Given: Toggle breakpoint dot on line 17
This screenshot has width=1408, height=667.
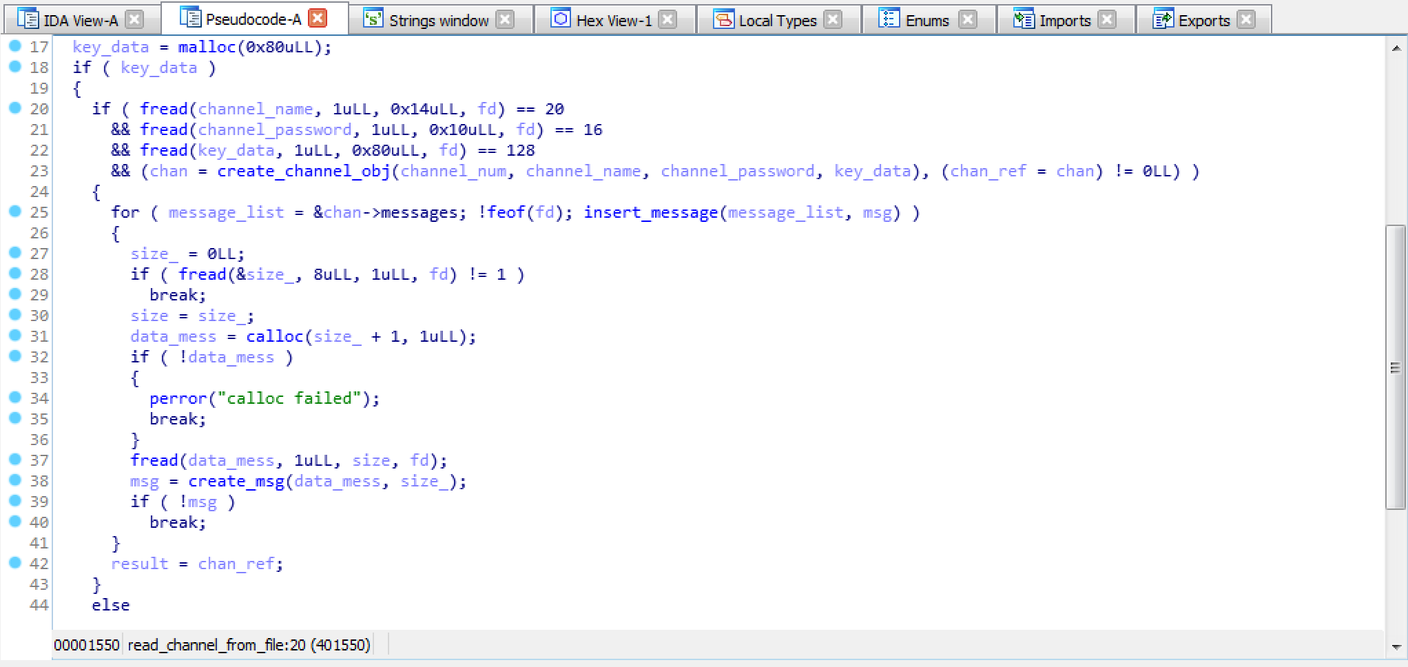Looking at the screenshot, I should click(x=15, y=46).
